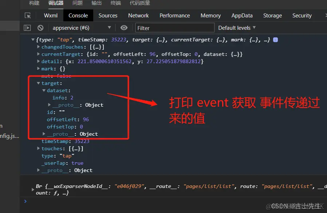The height and width of the screenshot is (213, 327).
Task: Open the Default levels dropdown
Action: click(x=237, y=28)
